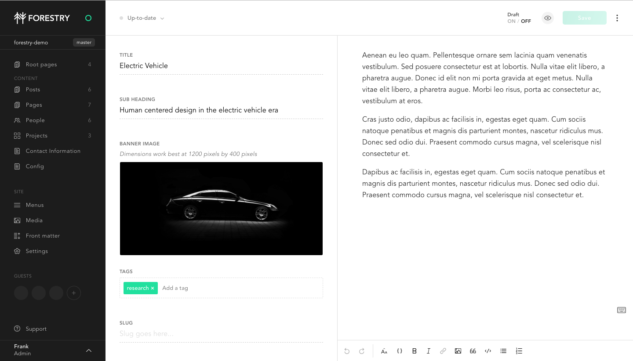Toggle bold formatting in editor toolbar
The height and width of the screenshot is (361, 633).
(x=414, y=351)
